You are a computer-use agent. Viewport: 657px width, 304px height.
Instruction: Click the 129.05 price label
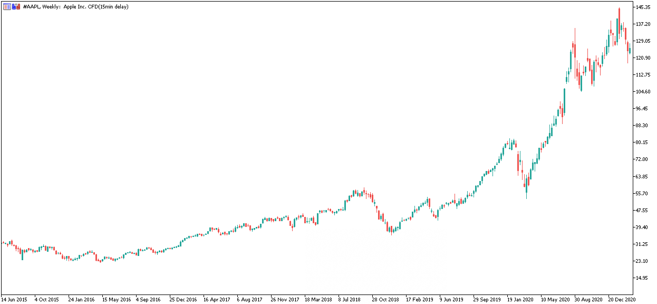point(643,41)
